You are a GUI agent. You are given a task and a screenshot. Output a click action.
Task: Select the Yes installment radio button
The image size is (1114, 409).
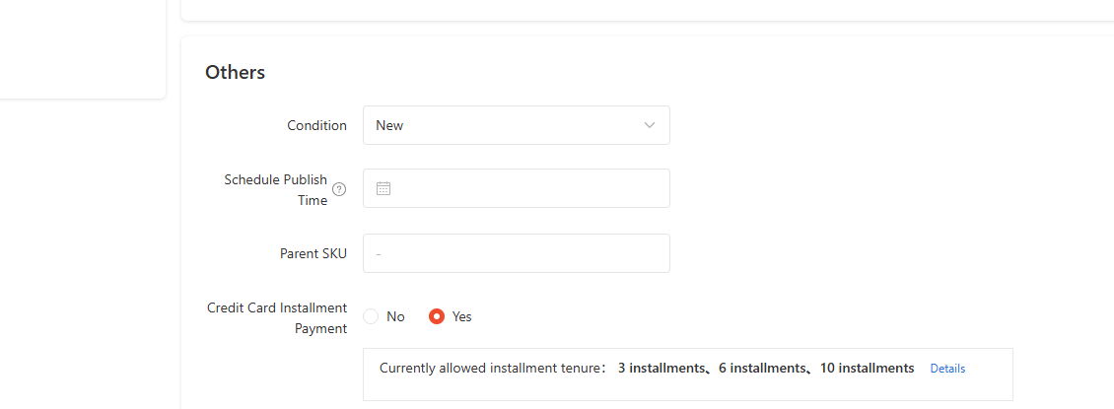[x=437, y=316]
